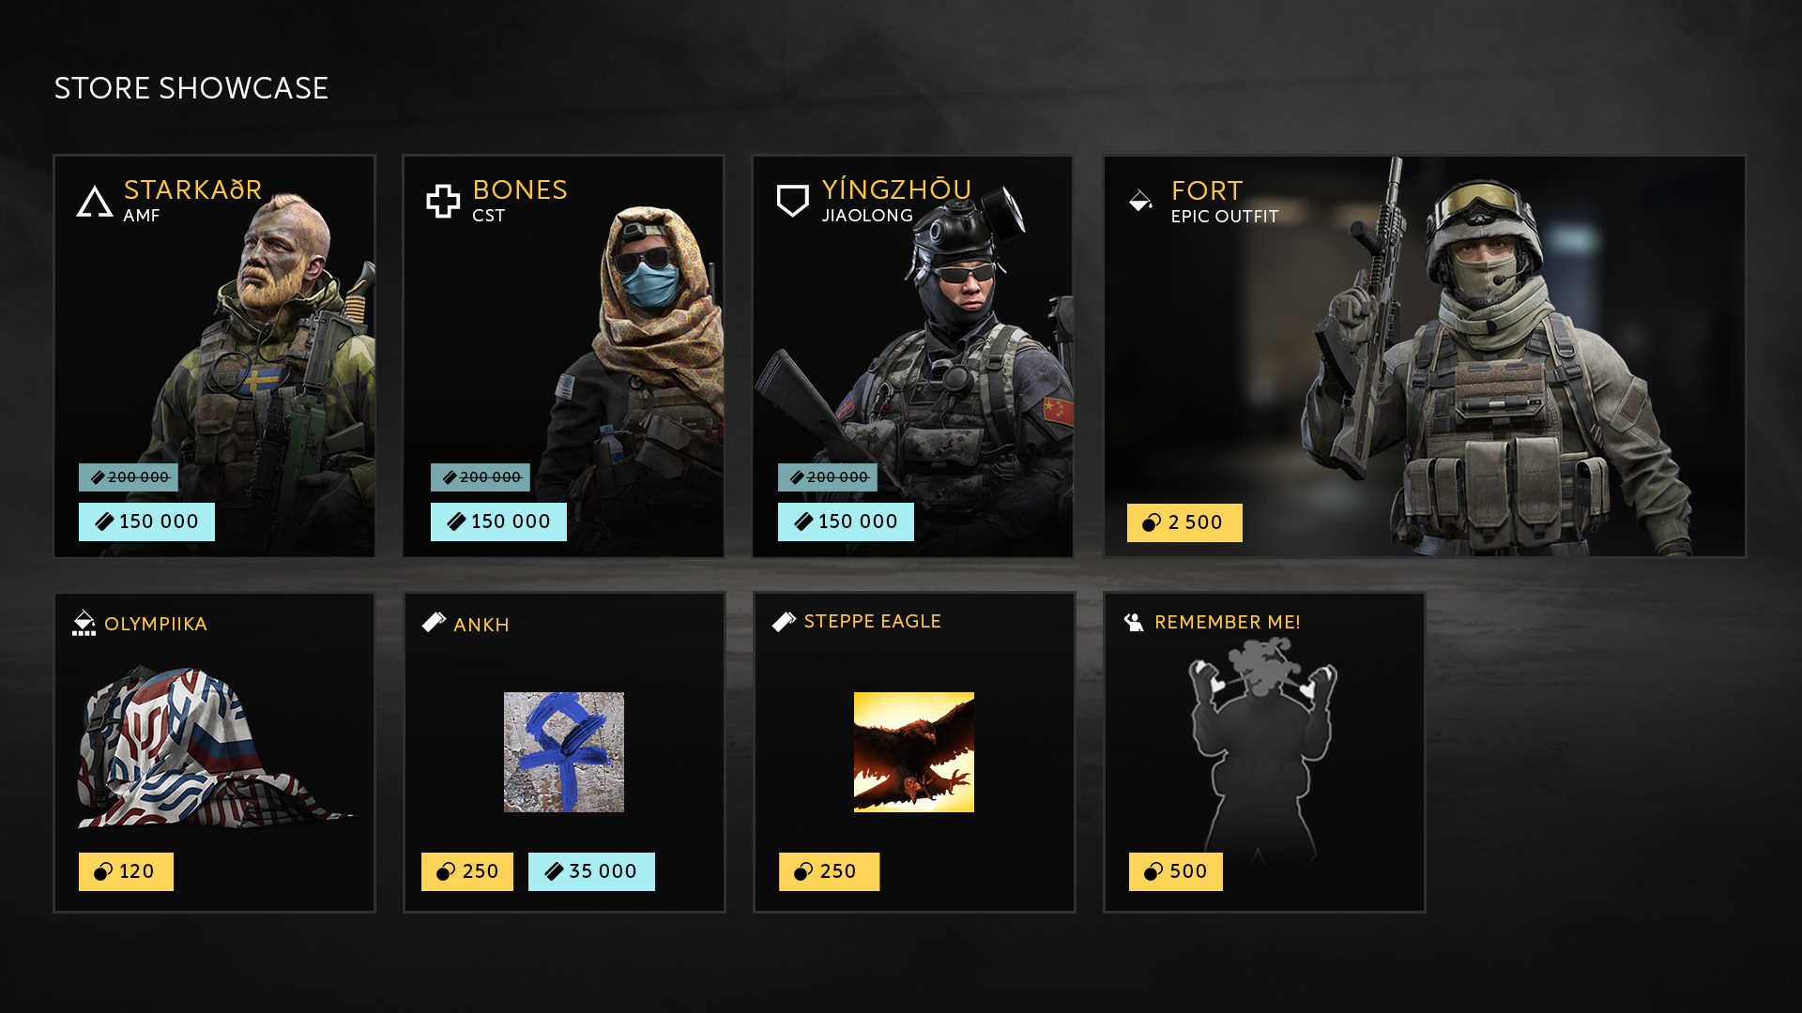Buy Starkaðr for 150 000 credits

146,522
